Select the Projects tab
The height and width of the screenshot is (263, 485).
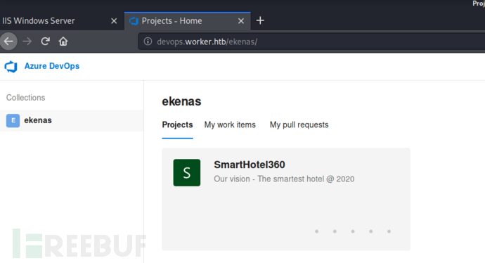coord(178,125)
